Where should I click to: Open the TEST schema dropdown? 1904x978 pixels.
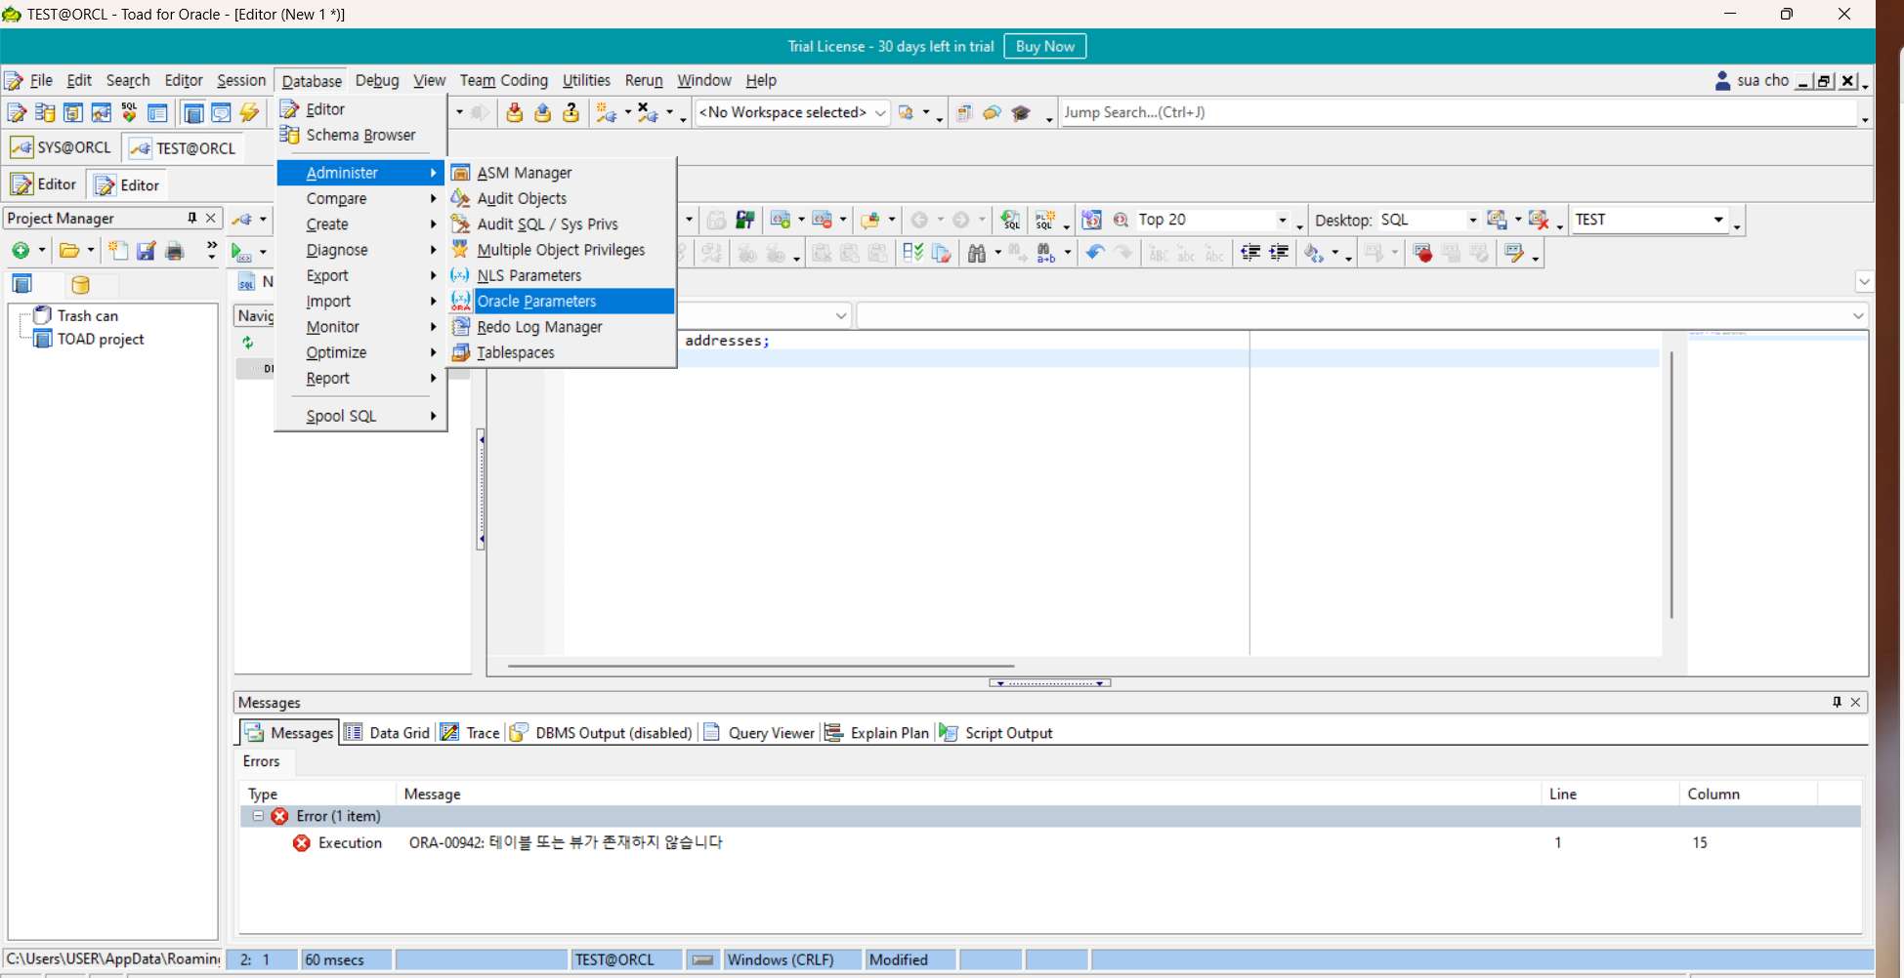[x=1718, y=220]
